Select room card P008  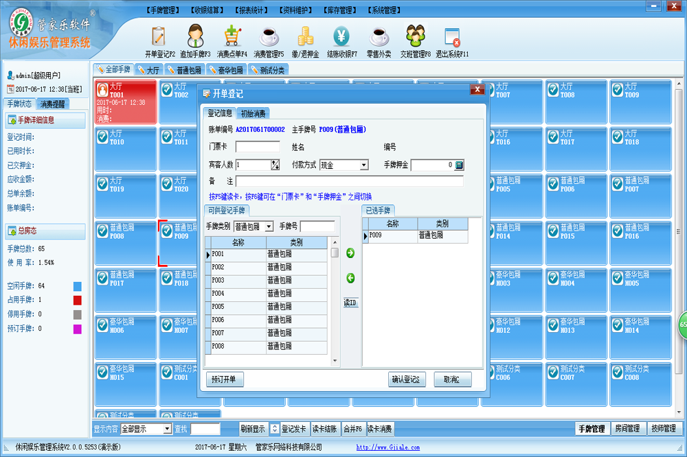pyautogui.click(x=125, y=244)
